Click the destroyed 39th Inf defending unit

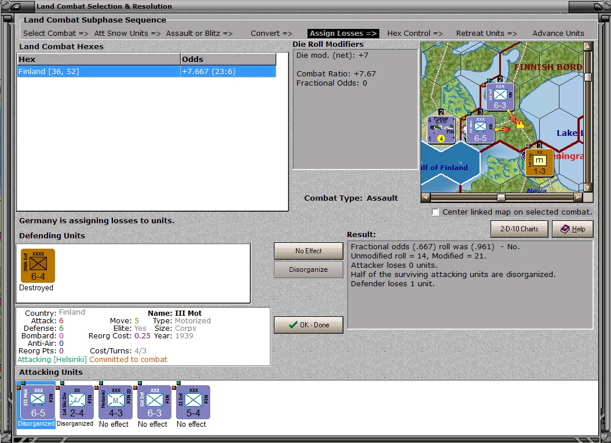coord(36,266)
